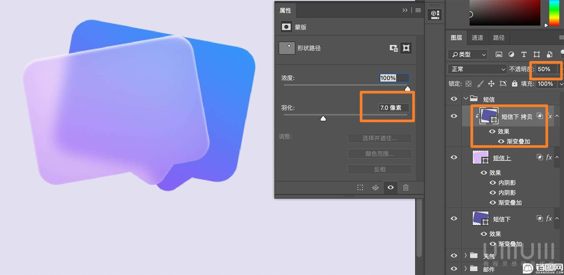
Task: Load selection from mask icon
Action: [x=360, y=187]
